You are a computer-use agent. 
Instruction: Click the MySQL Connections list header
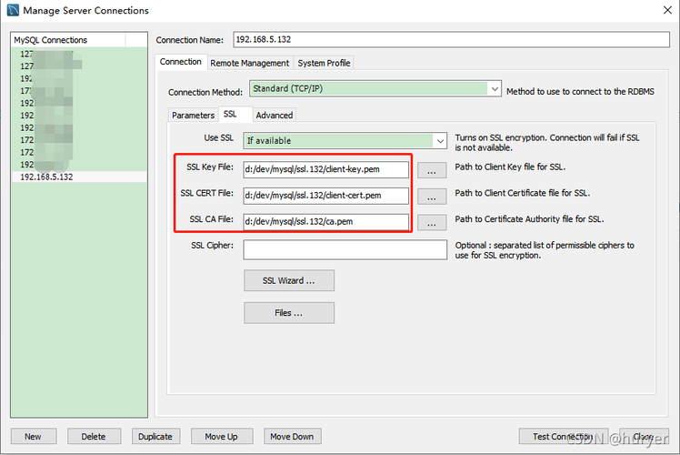click(68, 40)
